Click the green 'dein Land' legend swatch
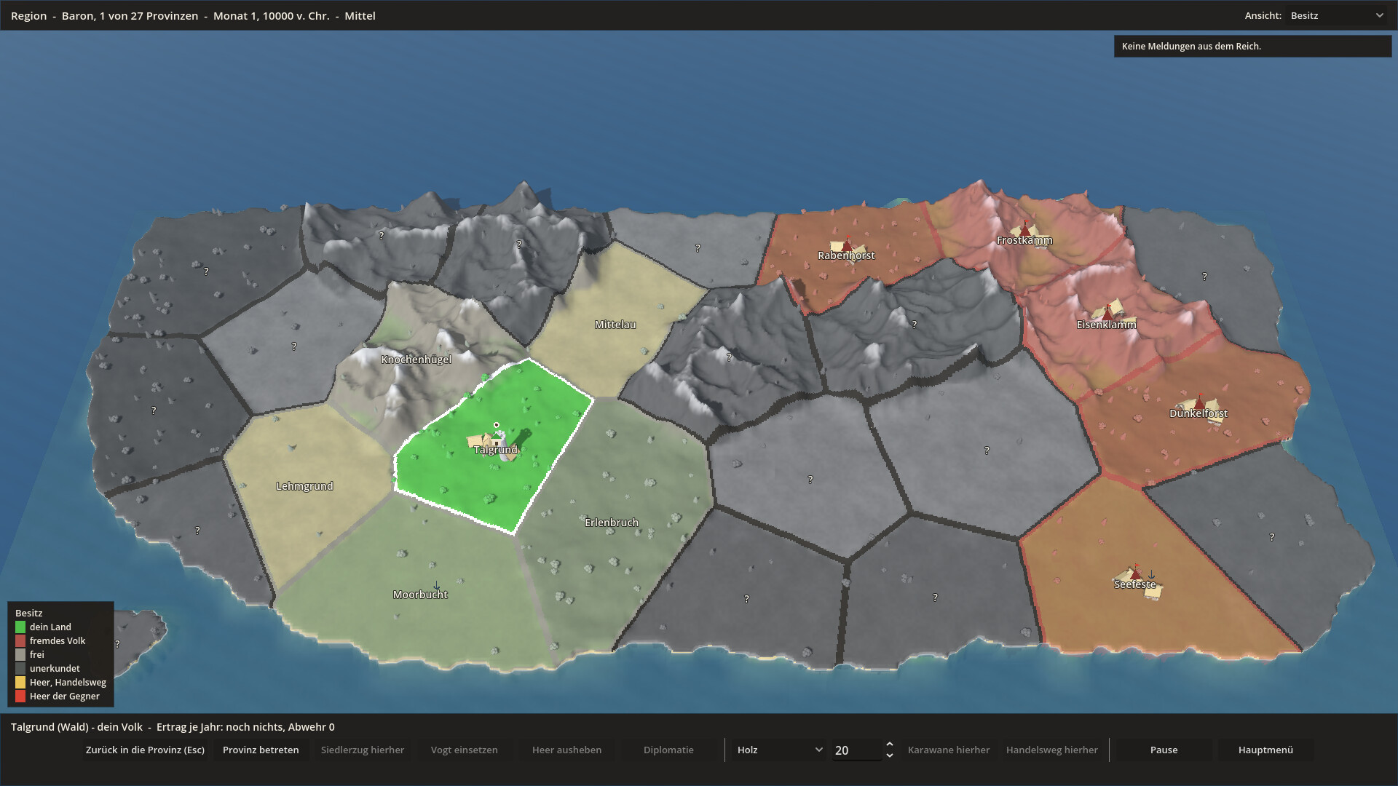This screenshot has width=1398, height=786. (x=20, y=627)
